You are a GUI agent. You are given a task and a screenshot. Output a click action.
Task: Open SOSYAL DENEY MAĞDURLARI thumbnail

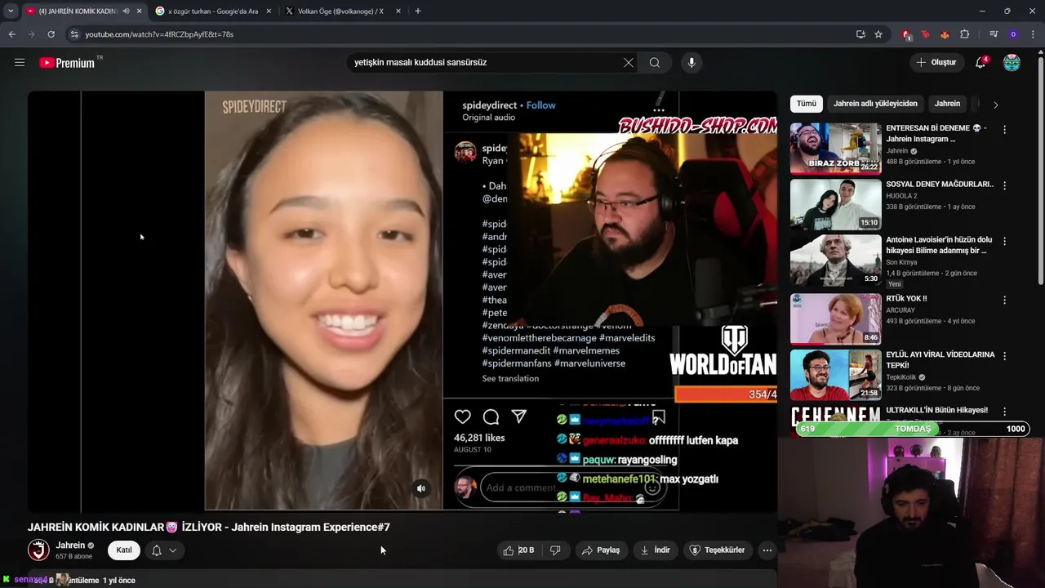tap(835, 205)
